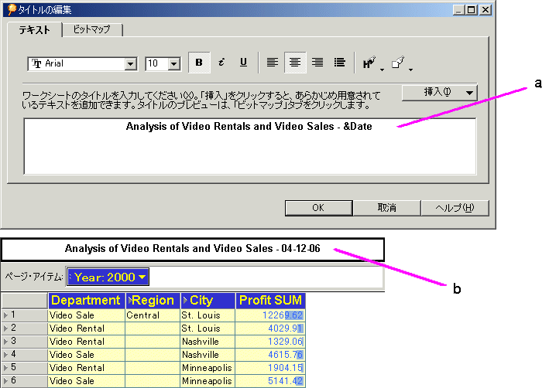Viewport: 549px width, 388px height.
Task: Select Nashville cell in row 3
Action: click(x=208, y=342)
